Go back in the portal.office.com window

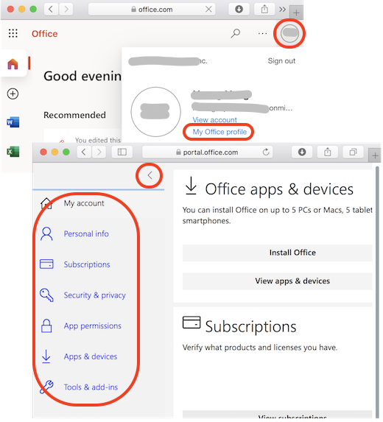84,152
